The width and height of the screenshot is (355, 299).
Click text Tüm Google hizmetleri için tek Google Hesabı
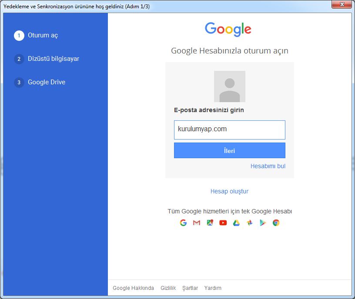230,211
